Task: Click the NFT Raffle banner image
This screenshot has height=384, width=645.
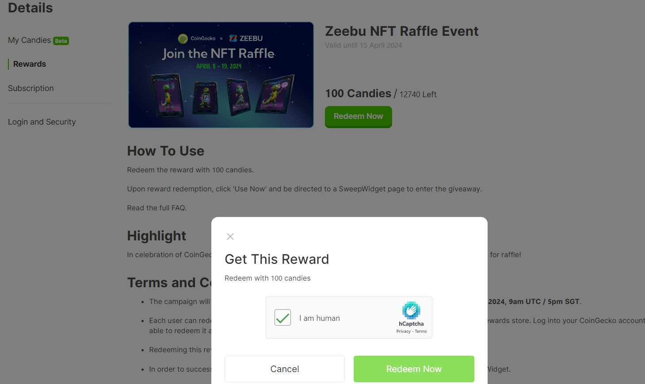Action: pyautogui.click(x=221, y=75)
